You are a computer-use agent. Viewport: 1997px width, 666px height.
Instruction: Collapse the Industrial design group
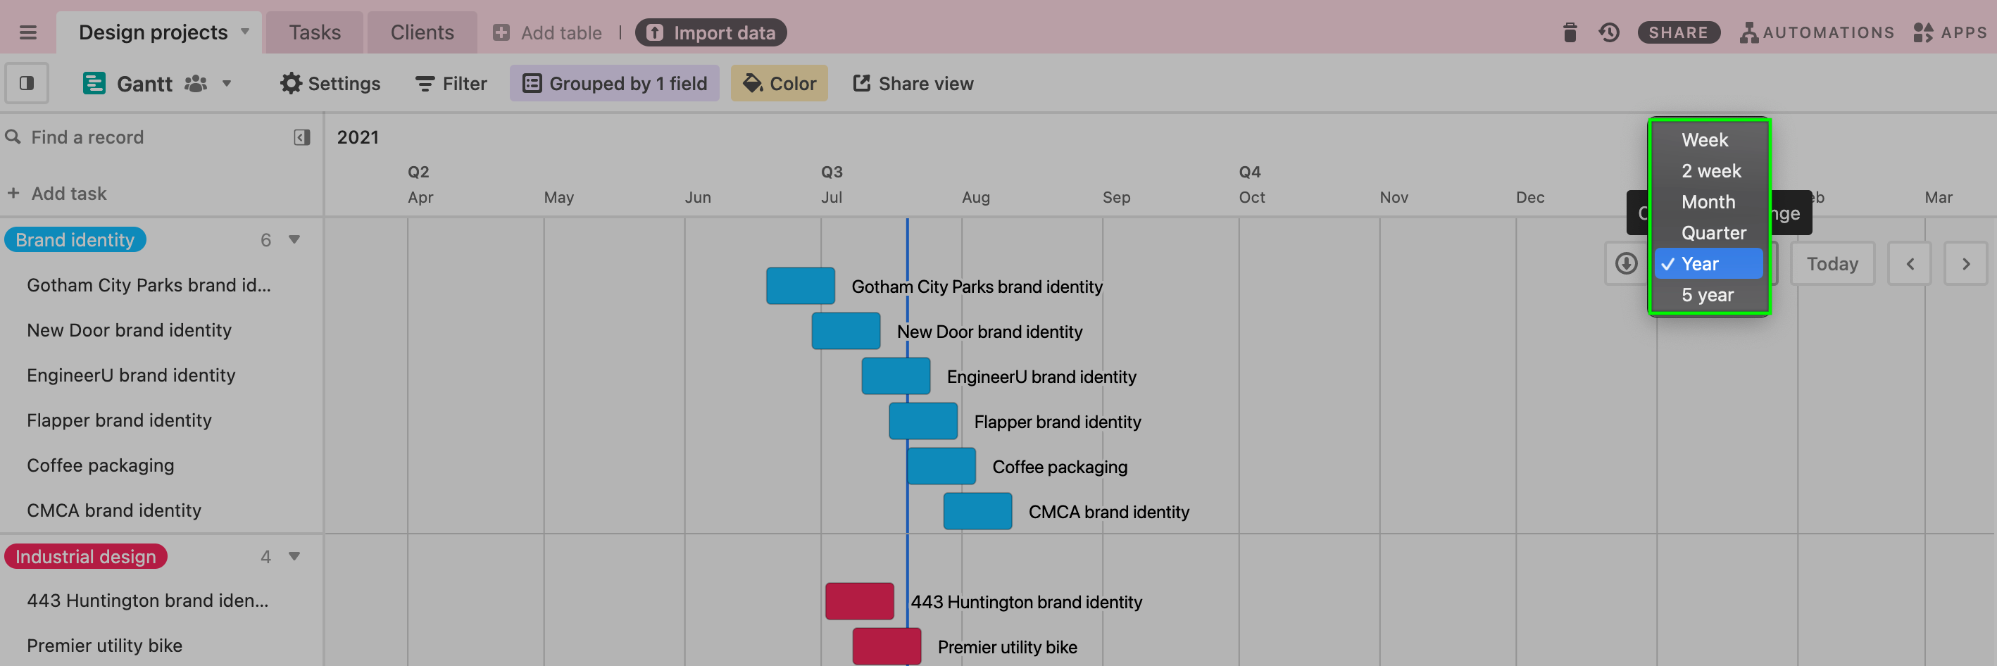coord(294,556)
